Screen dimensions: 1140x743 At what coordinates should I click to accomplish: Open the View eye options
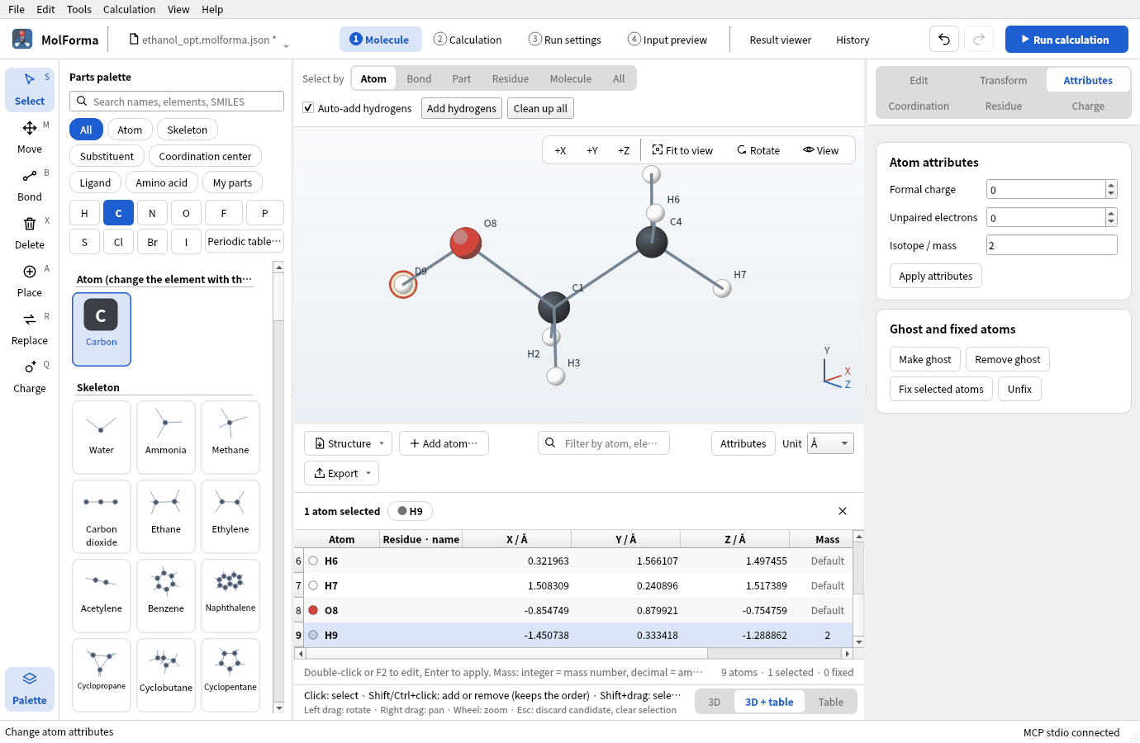click(x=820, y=150)
